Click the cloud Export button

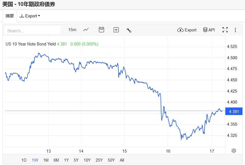187,30
